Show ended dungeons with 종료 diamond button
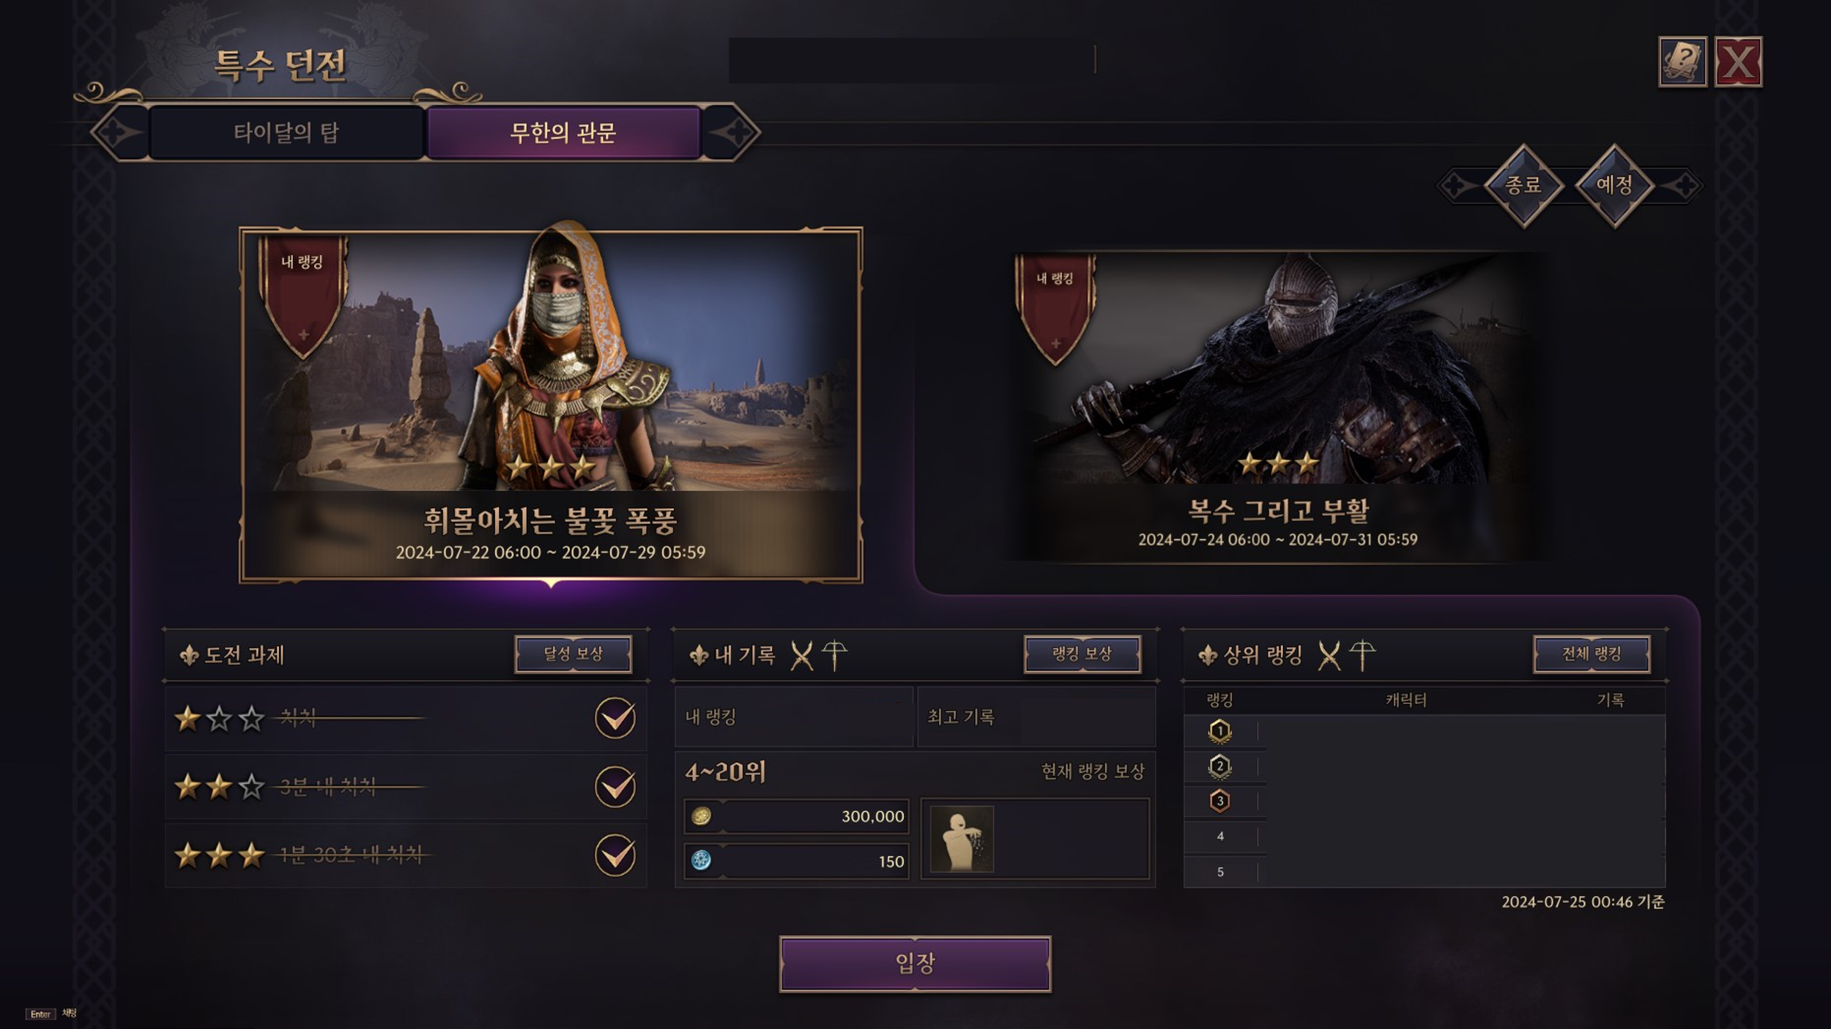Image resolution: width=1831 pixels, height=1029 pixels. (x=1523, y=185)
